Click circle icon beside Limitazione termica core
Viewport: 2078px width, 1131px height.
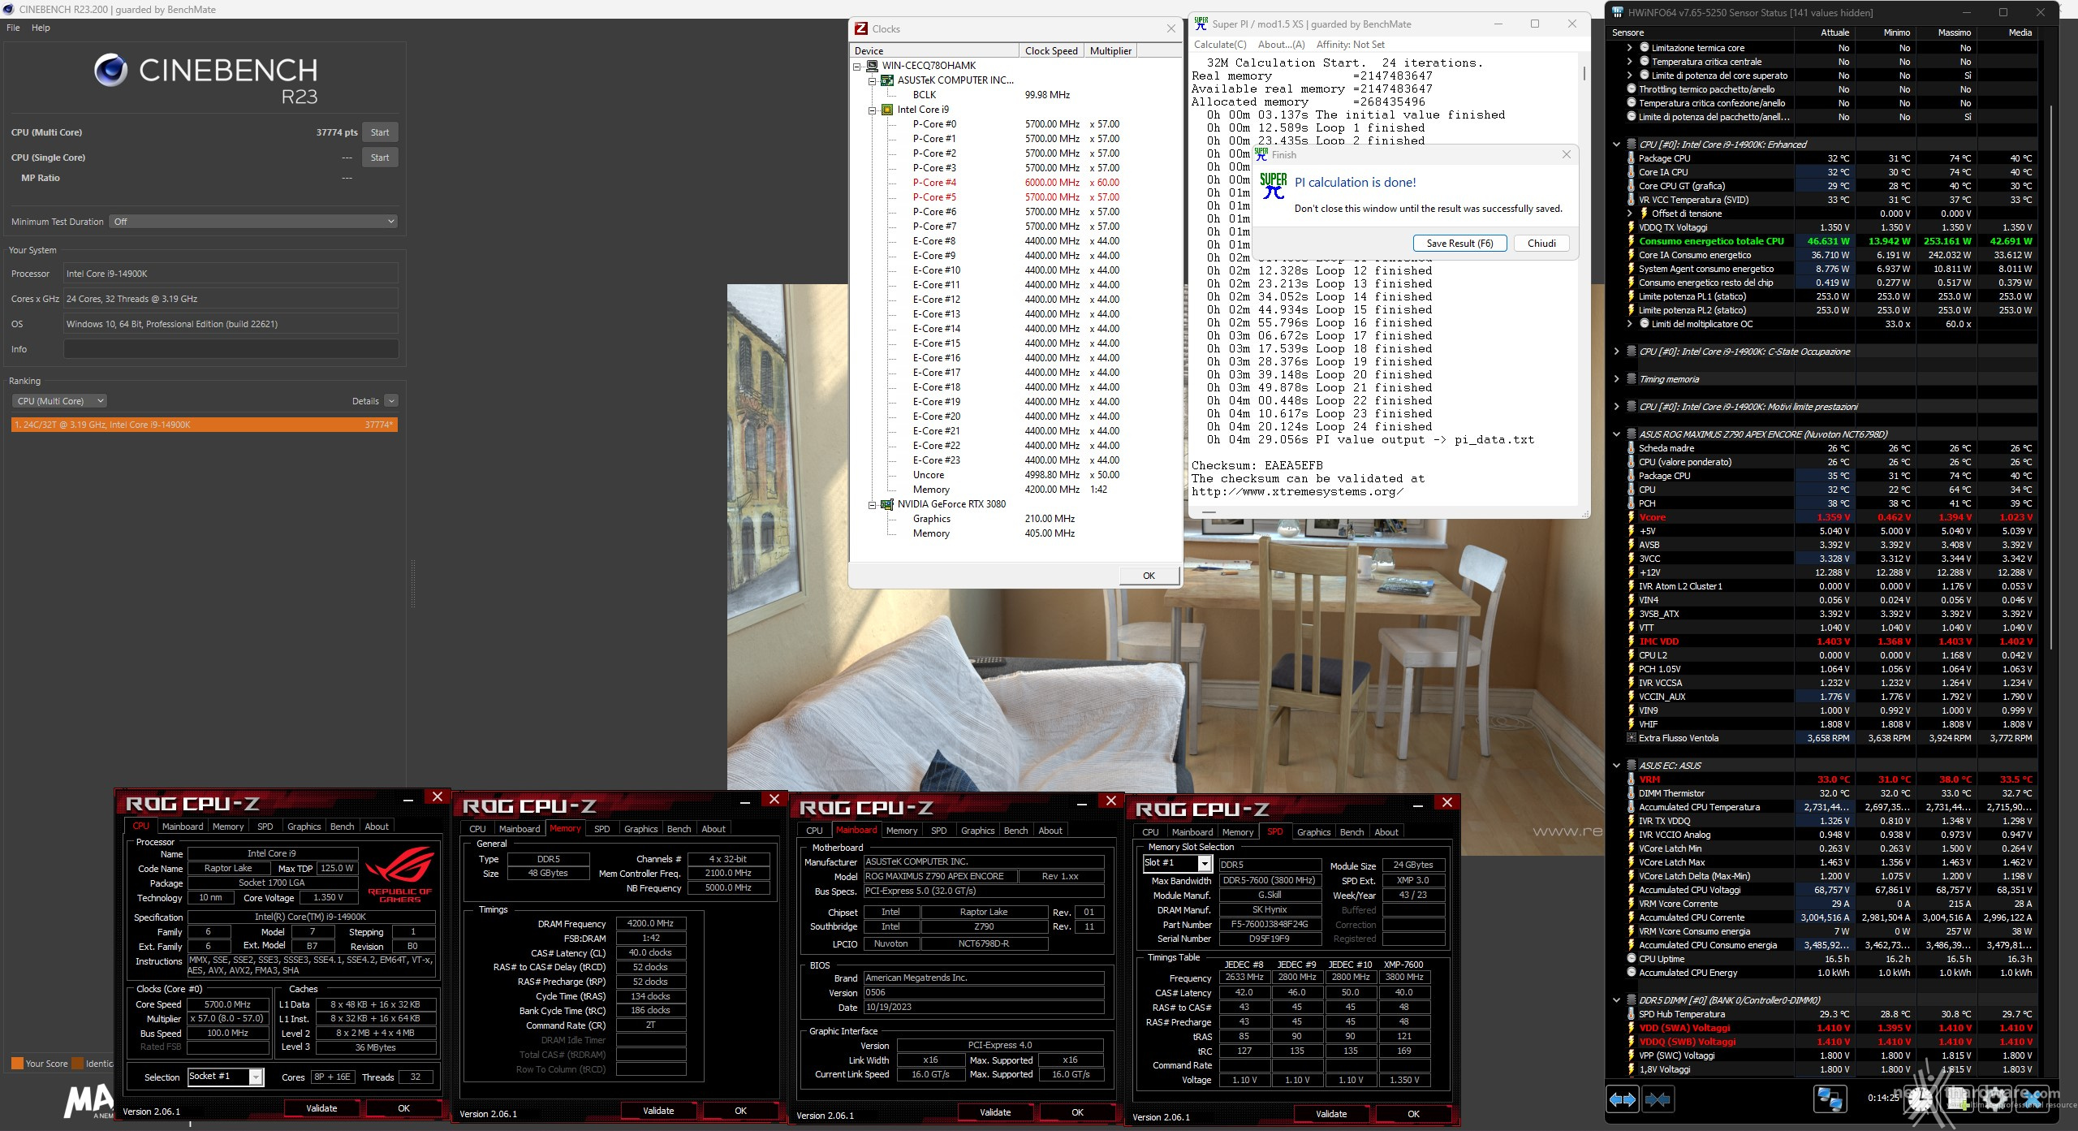(1645, 48)
